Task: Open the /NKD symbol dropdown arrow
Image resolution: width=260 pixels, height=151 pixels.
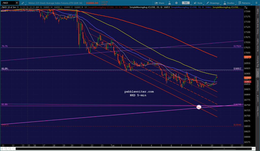Action: pyautogui.click(x=17, y=3)
